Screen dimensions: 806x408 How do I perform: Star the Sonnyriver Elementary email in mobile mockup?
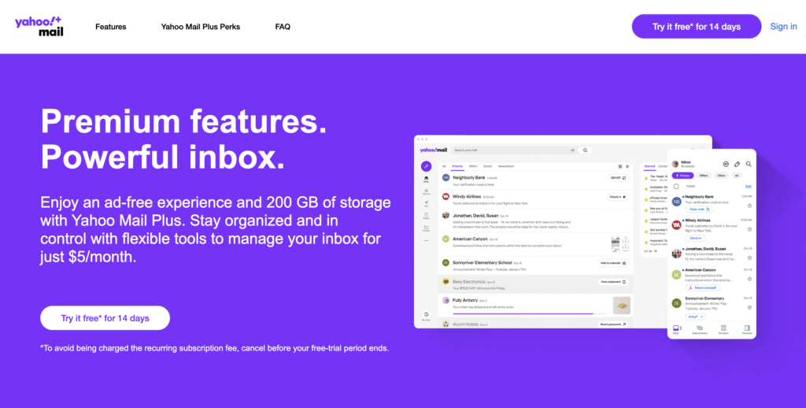(749, 307)
